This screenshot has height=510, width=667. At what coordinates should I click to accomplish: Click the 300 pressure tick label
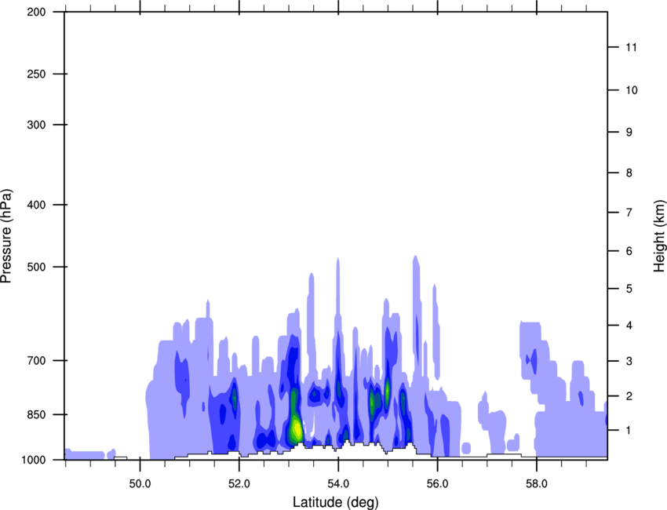click(36, 125)
